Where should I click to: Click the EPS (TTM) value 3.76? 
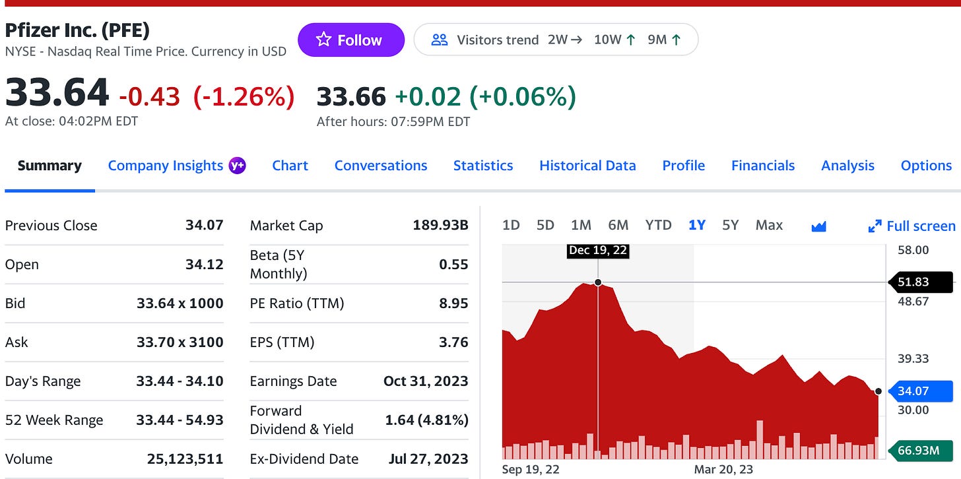[x=453, y=342]
